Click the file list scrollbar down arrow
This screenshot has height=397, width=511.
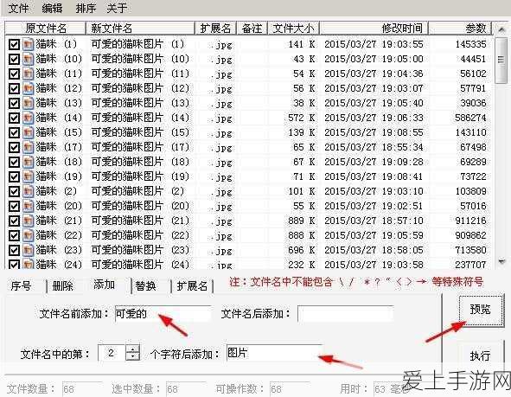[501, 261]
